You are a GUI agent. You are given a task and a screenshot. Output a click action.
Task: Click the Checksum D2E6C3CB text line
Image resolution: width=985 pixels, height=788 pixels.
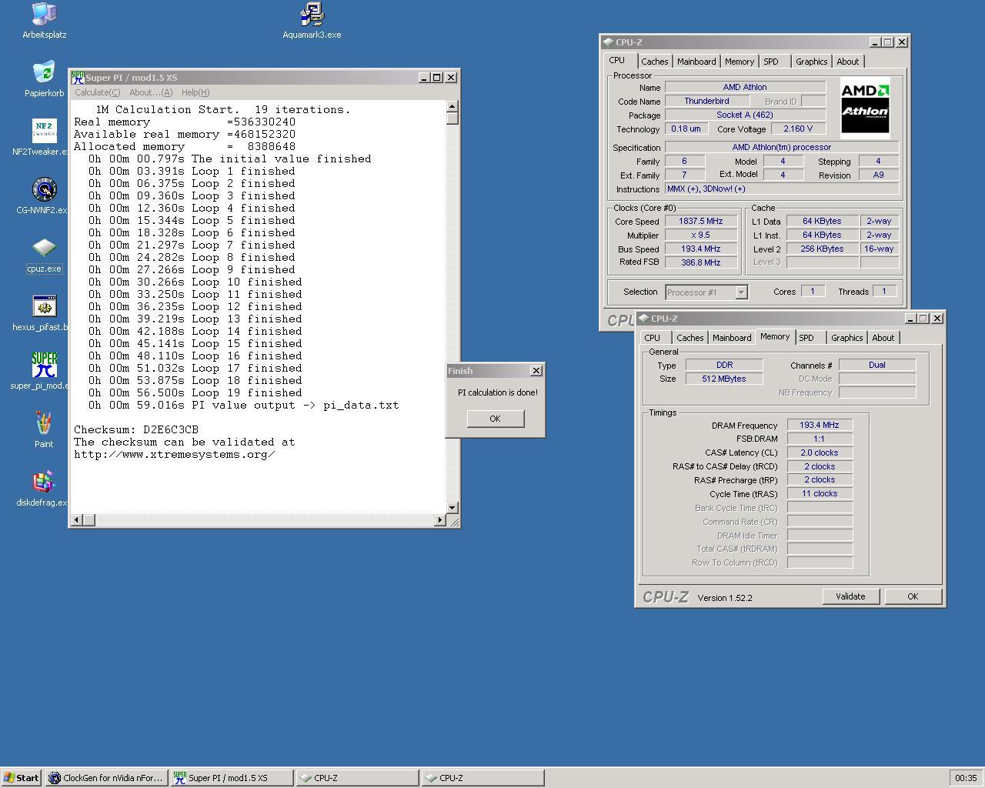[x=136, y=429]
